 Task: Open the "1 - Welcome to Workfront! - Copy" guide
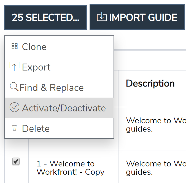(71, 168)
